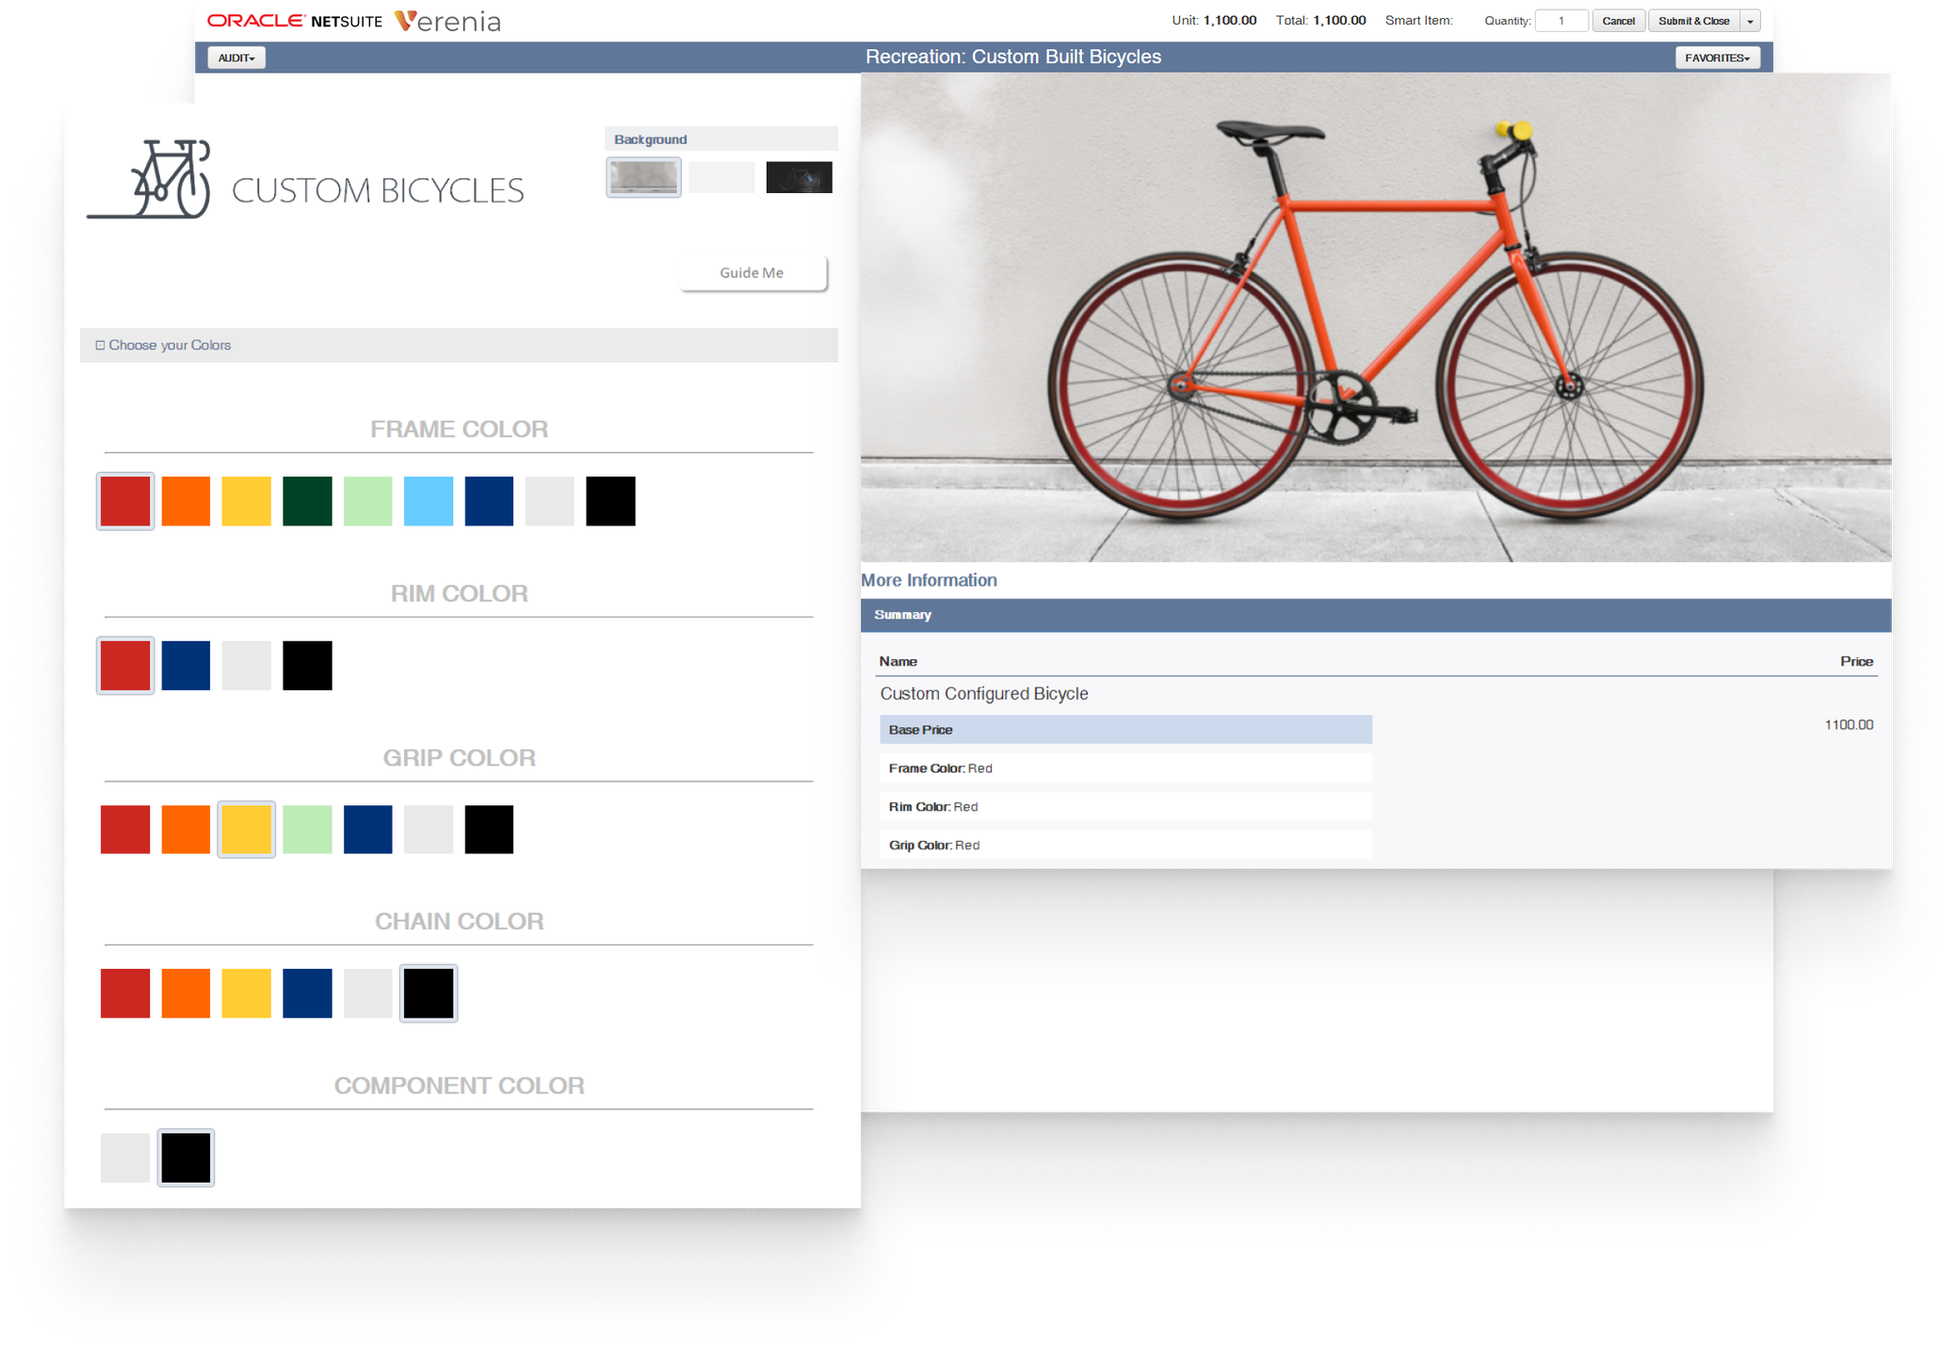This screenshot has height=1356, width=1957.
Task: Select the light green grip color swatch
Action: (307, 830)
